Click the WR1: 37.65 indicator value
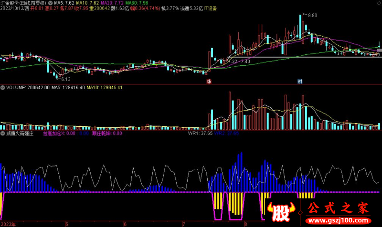The width and height of the screenshot is (382, 227). tap(200, 134)
